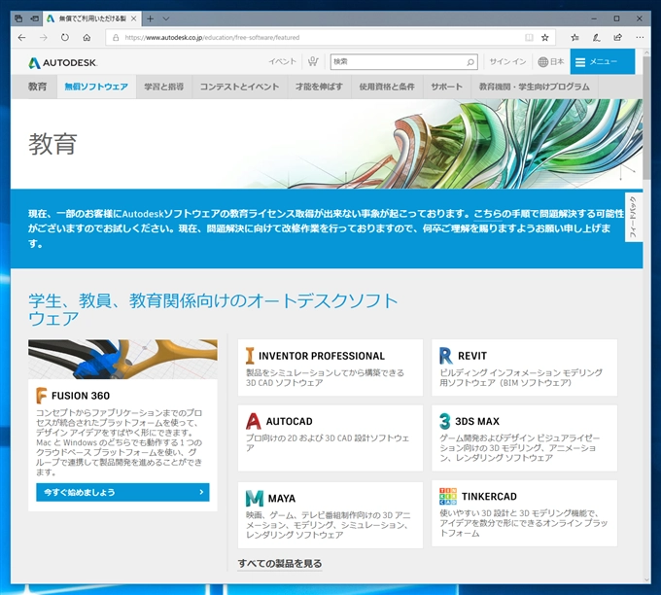Open the サポート tab
Viewport: 661px width, 595px height.
click(446, 87)
